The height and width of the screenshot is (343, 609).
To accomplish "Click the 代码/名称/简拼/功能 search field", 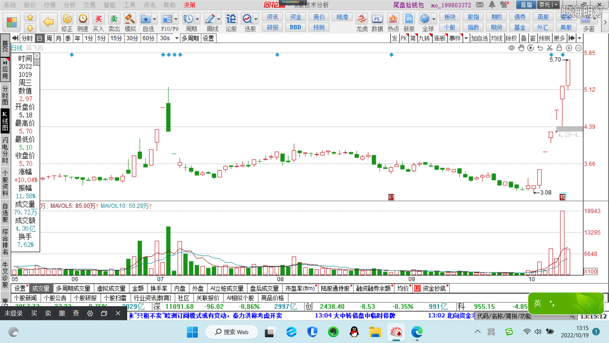I will click(526, 316).
